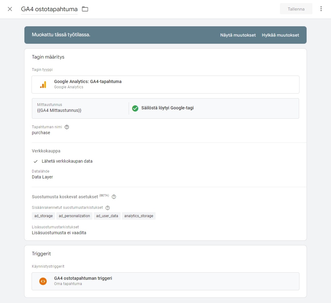Open the GA4 ostotapahtuman triggeri trigger
This screenshot has height=303, width=331.
(x=165, y=281)
